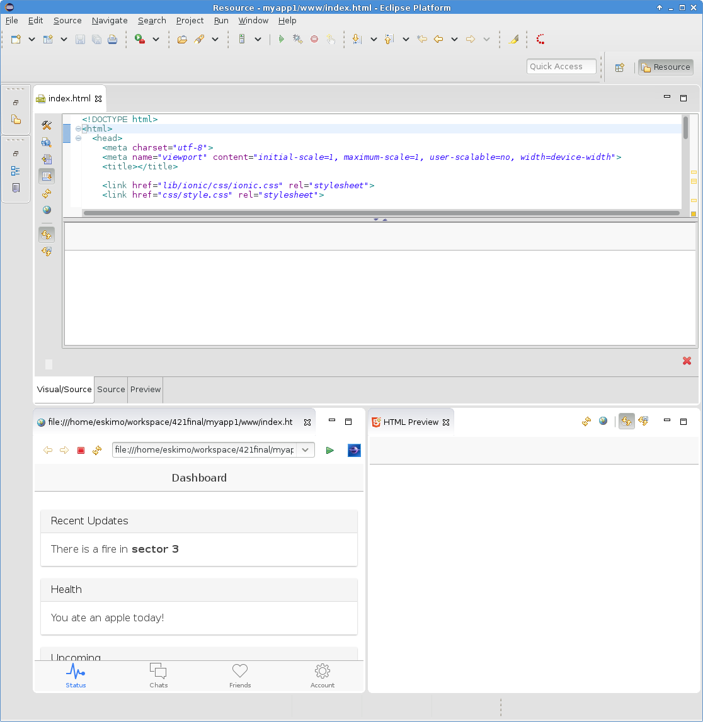Click the Resource perspective button

pyautogui.click(x=666, y=67)
